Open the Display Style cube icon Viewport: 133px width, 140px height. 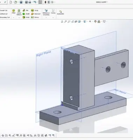coord(85,21)
